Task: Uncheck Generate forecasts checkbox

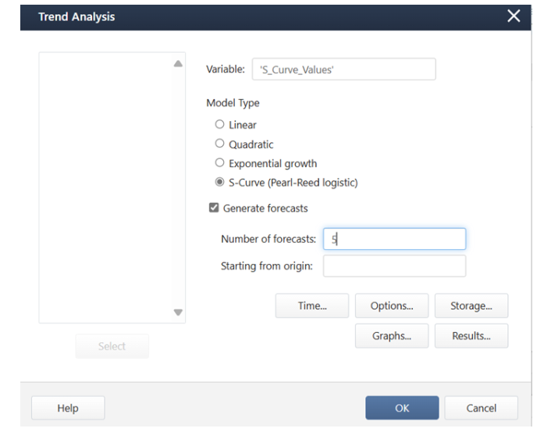Action: point(214,208)
